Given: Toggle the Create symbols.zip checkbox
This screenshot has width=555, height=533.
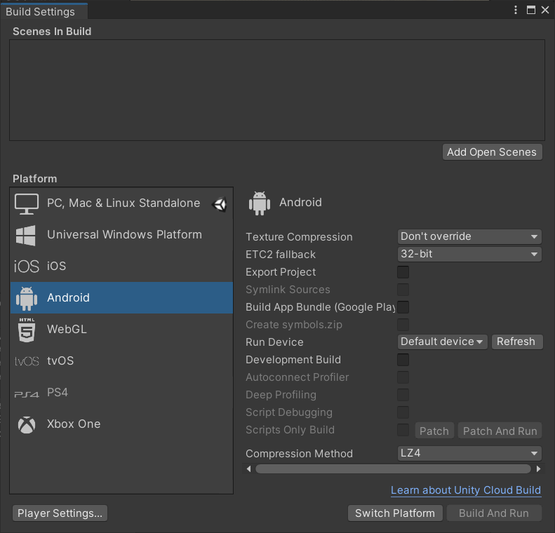Looking at the screenshot, I should pyautogui.click(x=403, y=325).
